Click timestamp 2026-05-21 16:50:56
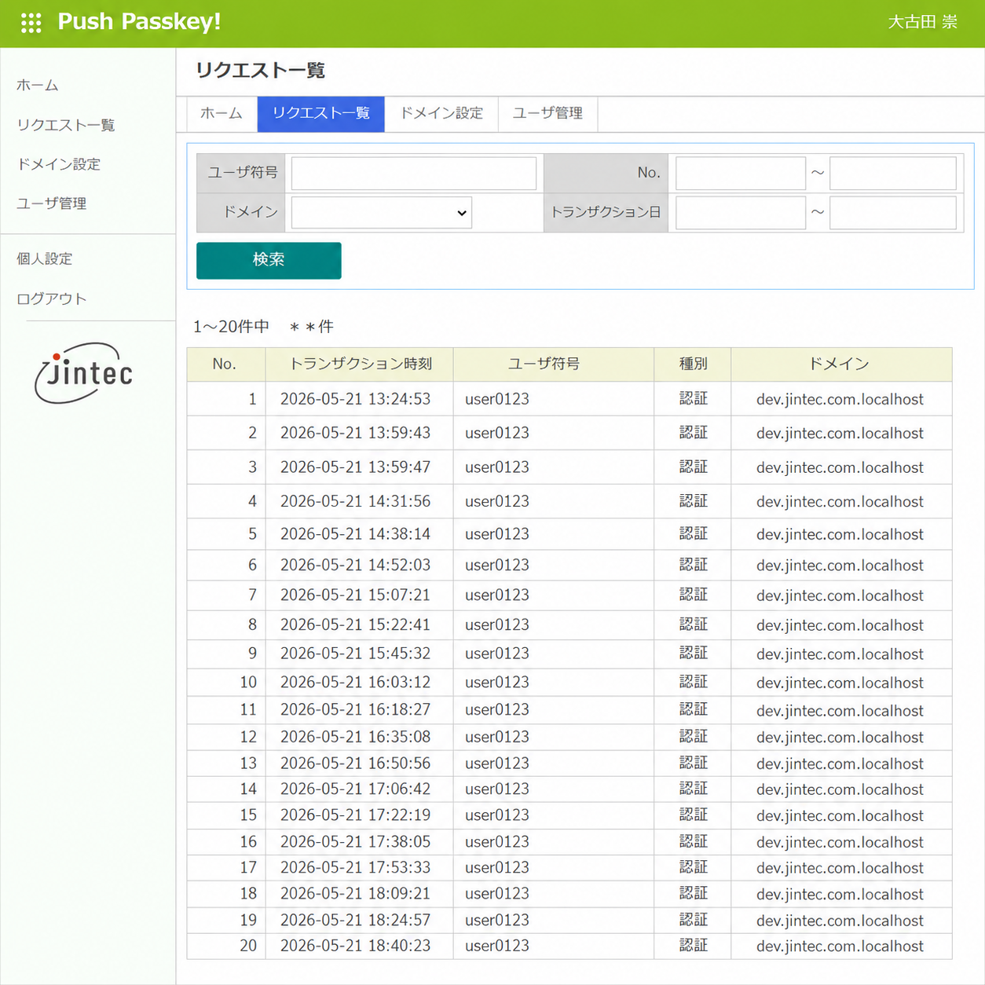Screen dimensions: 985x985 coord(355,763)
